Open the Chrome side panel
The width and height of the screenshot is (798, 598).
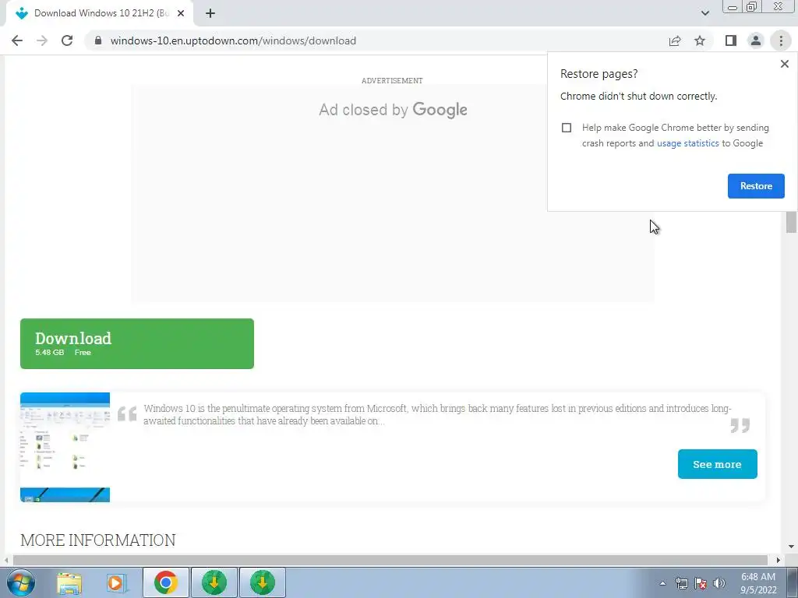click(x=731, y=40)
